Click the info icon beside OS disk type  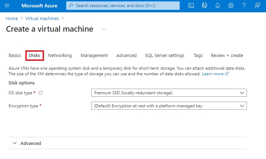tap(41, 93)
